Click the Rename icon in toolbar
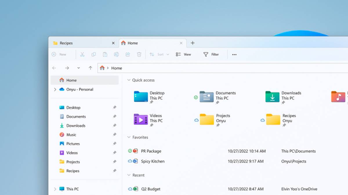Image resolution: width=348 pixels, height=195 pixels. click(116, 54)
